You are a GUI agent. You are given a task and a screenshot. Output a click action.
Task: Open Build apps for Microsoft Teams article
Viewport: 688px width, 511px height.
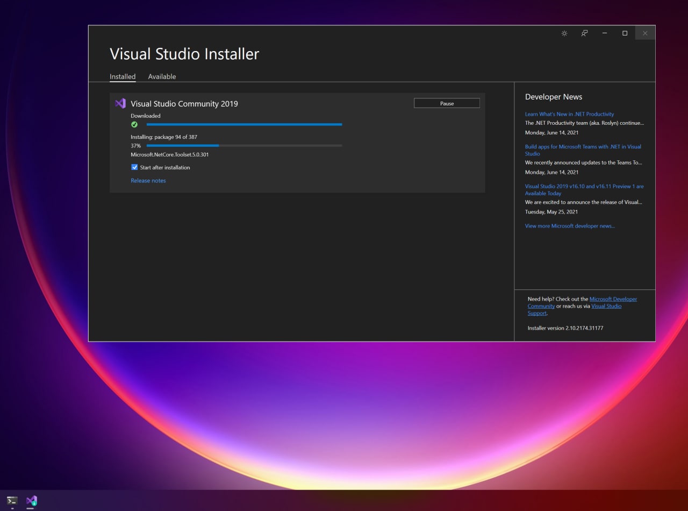coord(583,150)
